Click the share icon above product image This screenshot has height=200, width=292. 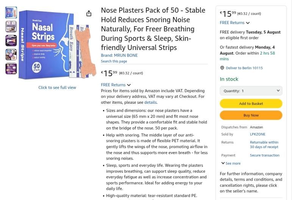coord(89,13)
